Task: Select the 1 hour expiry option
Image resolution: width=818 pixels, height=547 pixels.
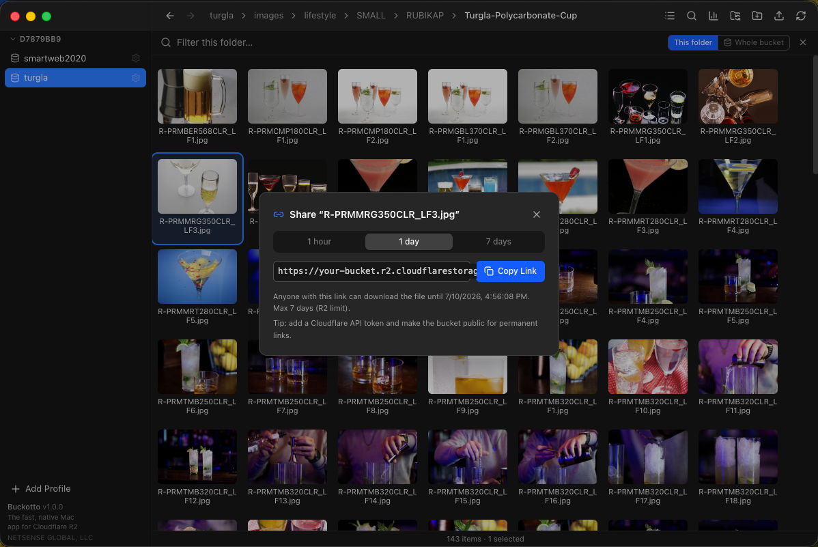Action: [x=319, y=242]
